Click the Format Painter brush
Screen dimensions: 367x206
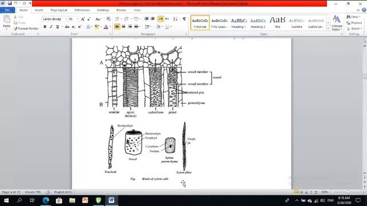point(15,29)
